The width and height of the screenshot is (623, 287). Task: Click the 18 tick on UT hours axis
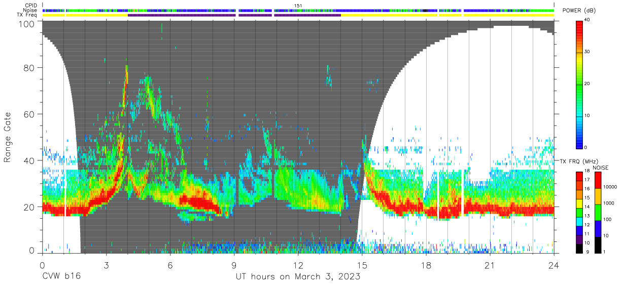(426, 265)
